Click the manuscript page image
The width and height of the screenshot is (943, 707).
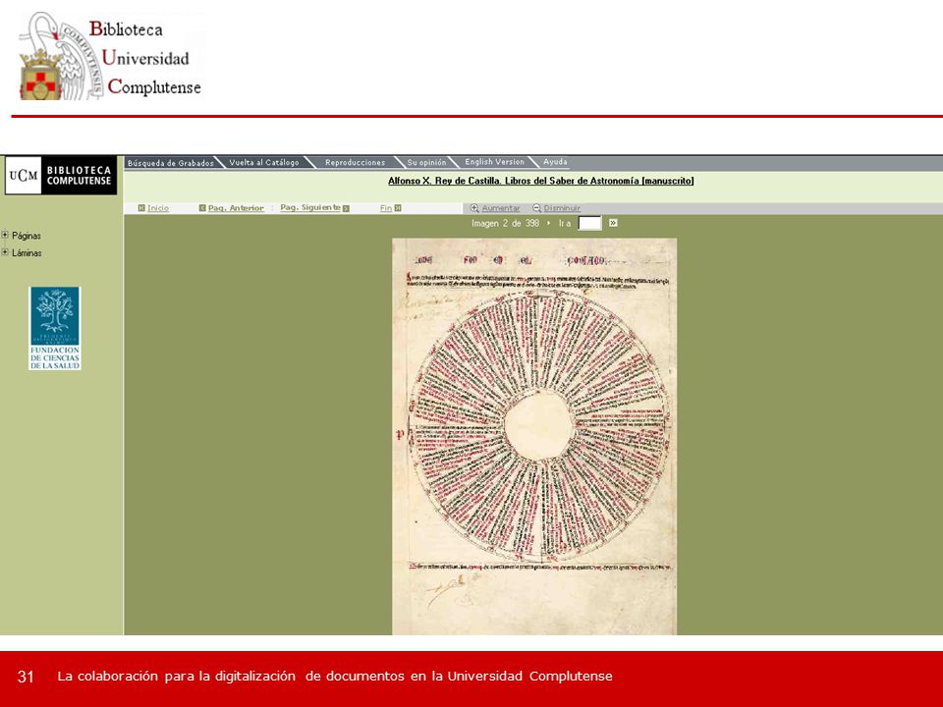pyautogui.click(x=534, y=436)
